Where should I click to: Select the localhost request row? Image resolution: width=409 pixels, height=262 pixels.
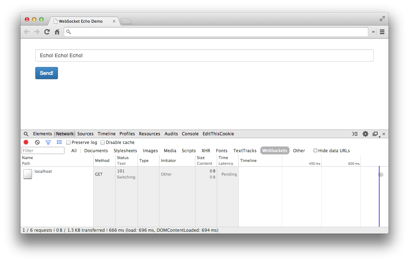[x=204, y=174]
